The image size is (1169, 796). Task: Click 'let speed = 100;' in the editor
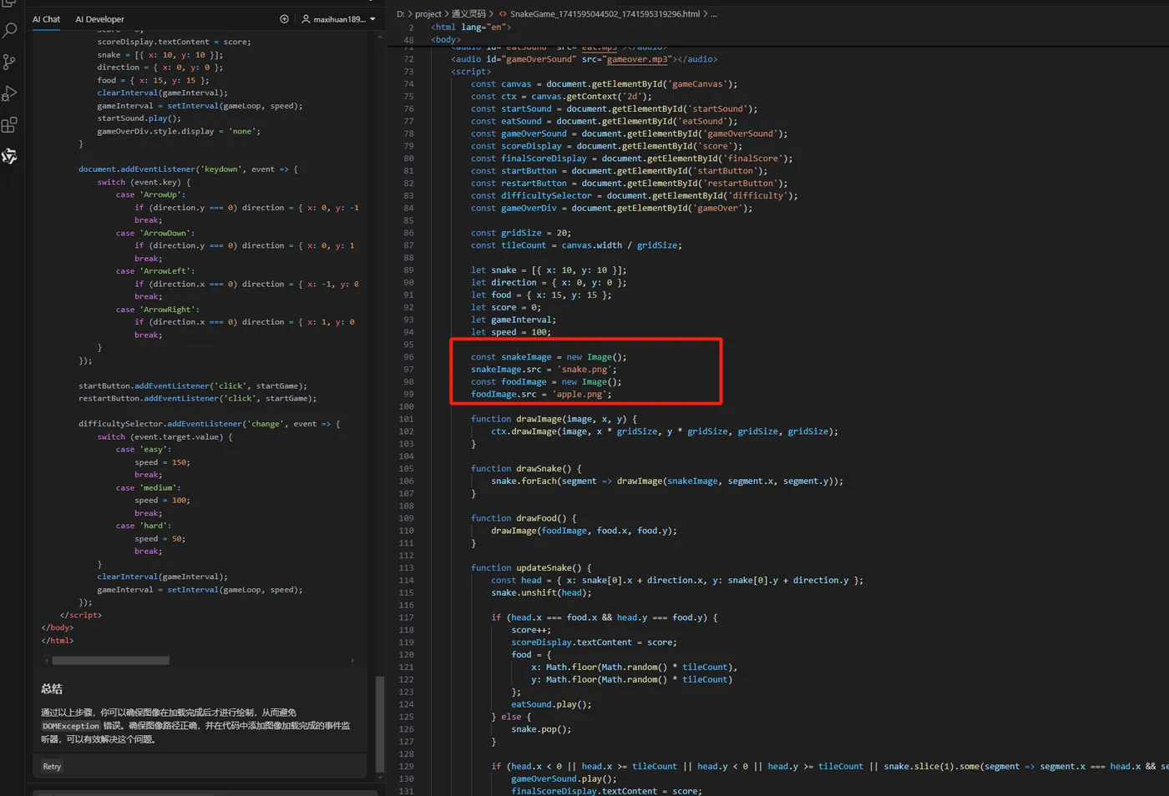click(511, 332)
